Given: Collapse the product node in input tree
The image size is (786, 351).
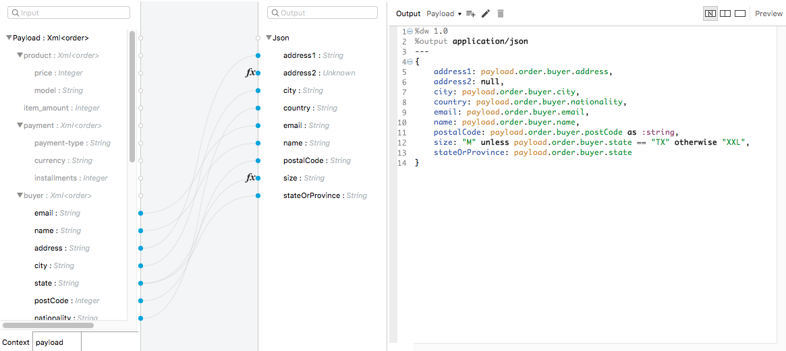Looking at the screenshot, I should point(20,55).
